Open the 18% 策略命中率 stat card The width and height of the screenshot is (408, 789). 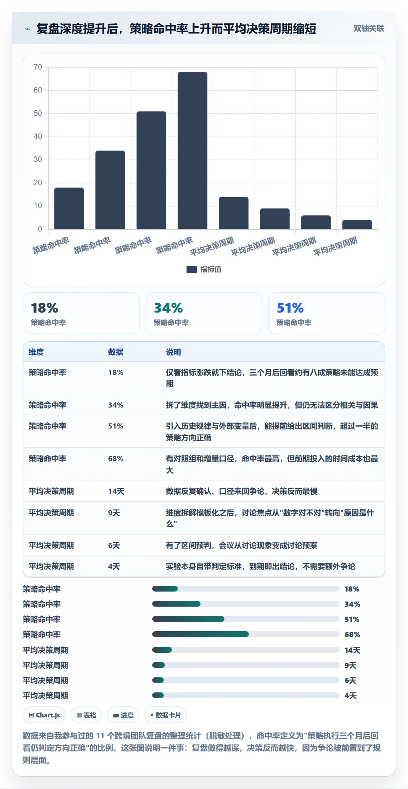81,313
